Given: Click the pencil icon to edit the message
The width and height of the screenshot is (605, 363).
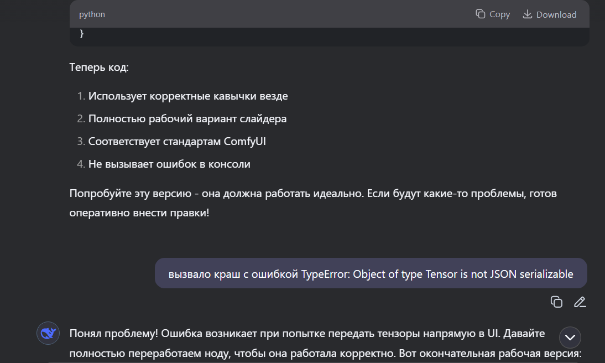Looking at the screenshot, I should (580, 302).
